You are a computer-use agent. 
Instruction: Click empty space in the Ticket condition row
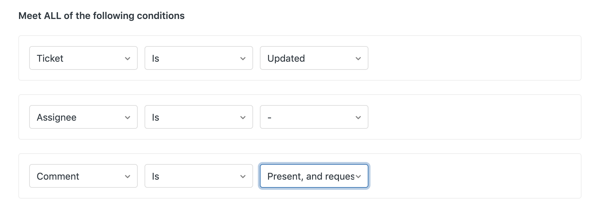475,58
